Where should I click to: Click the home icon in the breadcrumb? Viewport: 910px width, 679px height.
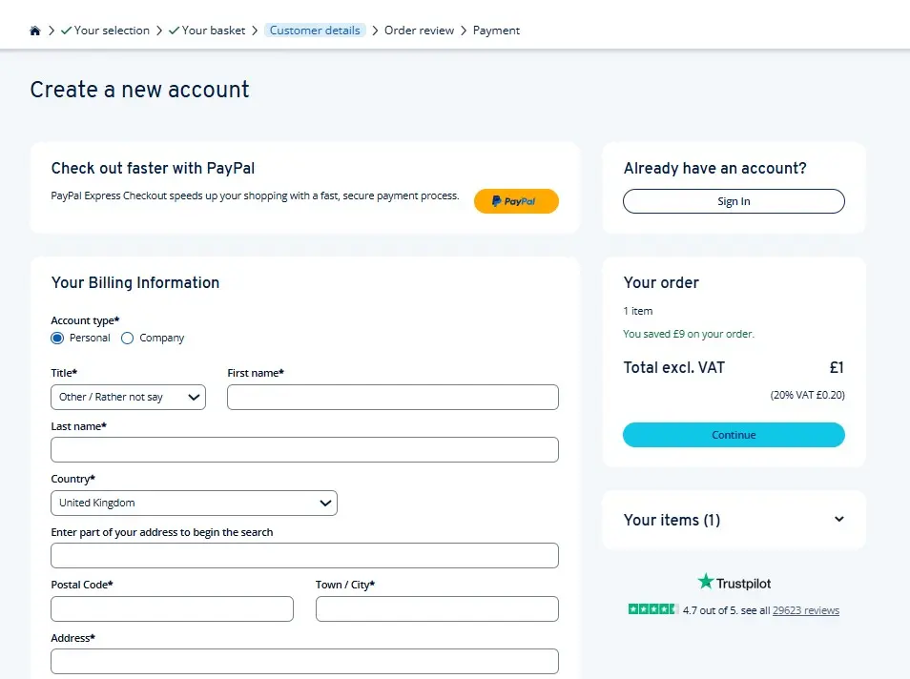pos(34,30)
